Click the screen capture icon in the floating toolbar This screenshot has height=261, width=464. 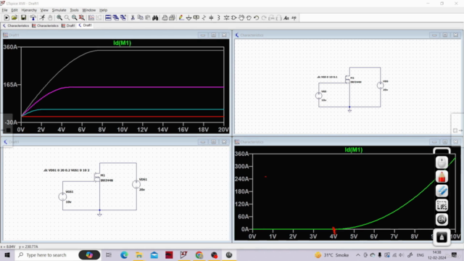[442, 205]
